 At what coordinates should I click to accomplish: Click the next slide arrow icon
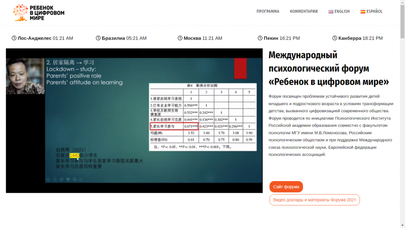tap(55, 179)
